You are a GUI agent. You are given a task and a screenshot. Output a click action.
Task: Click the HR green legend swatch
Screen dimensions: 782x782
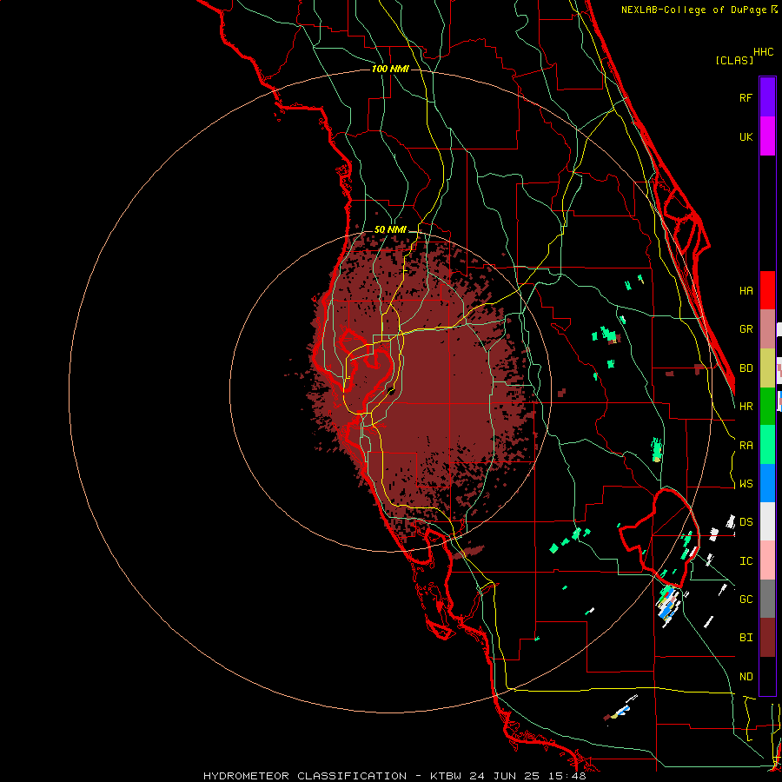(767, 407)
